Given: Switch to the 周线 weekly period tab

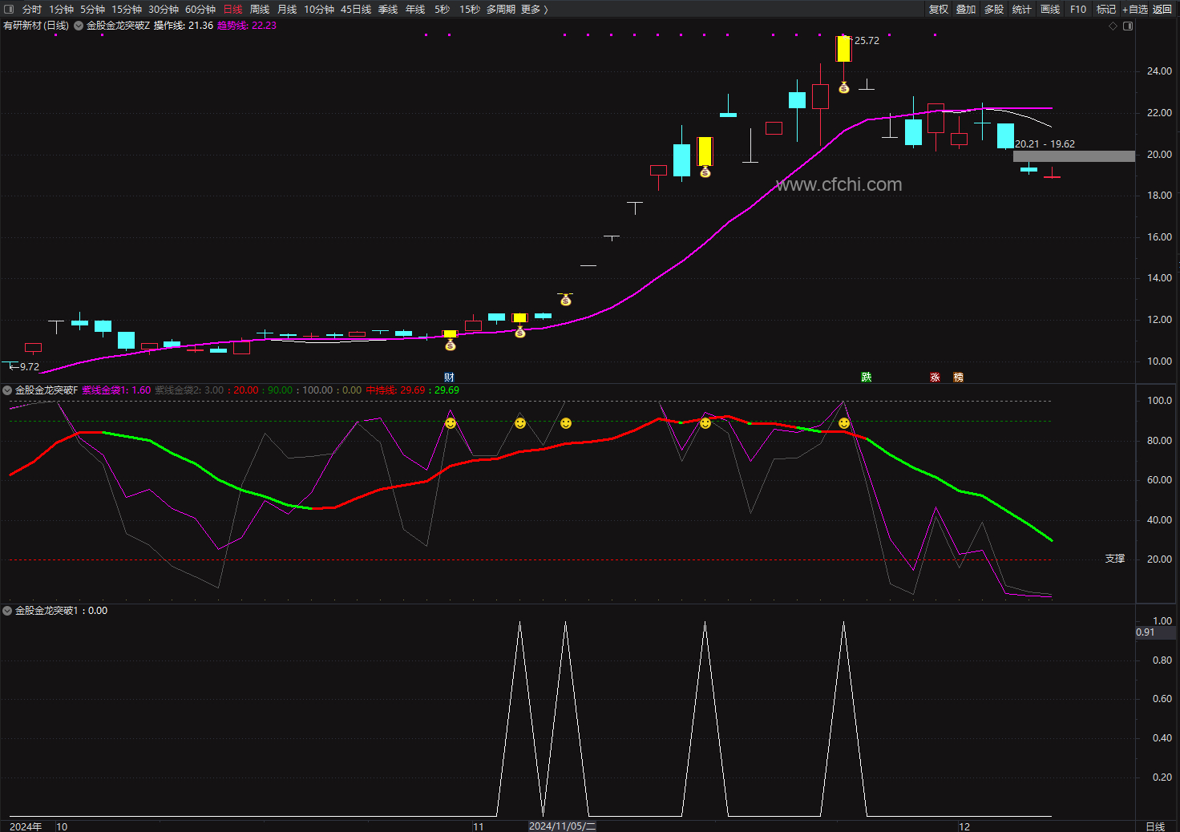Looking at the screenshot, I should (x=259, y=9).
